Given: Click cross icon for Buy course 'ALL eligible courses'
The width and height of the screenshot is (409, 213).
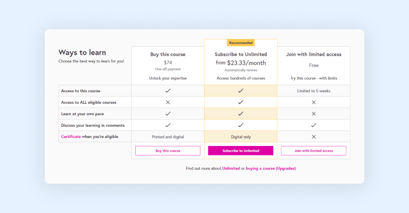Looking at the screenshot, I should (168, 102).
